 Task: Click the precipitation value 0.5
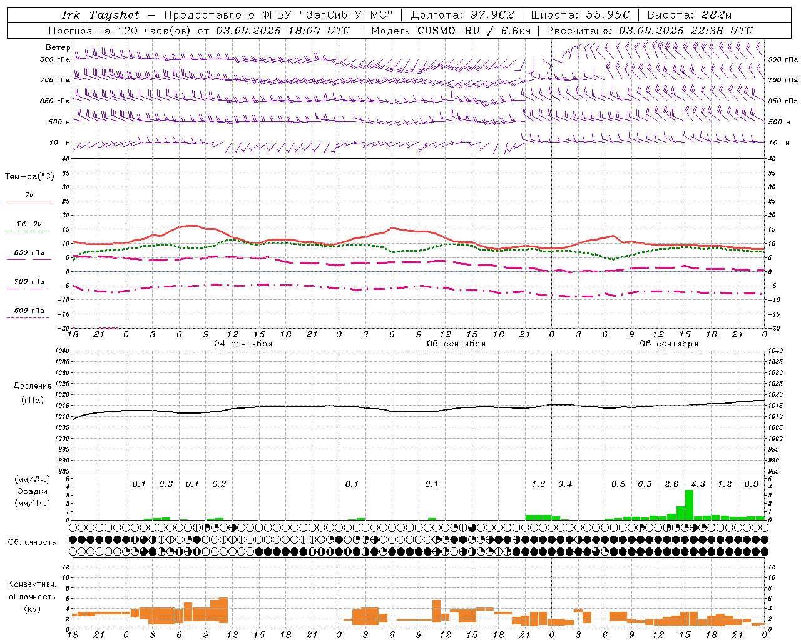pos(618,484)
